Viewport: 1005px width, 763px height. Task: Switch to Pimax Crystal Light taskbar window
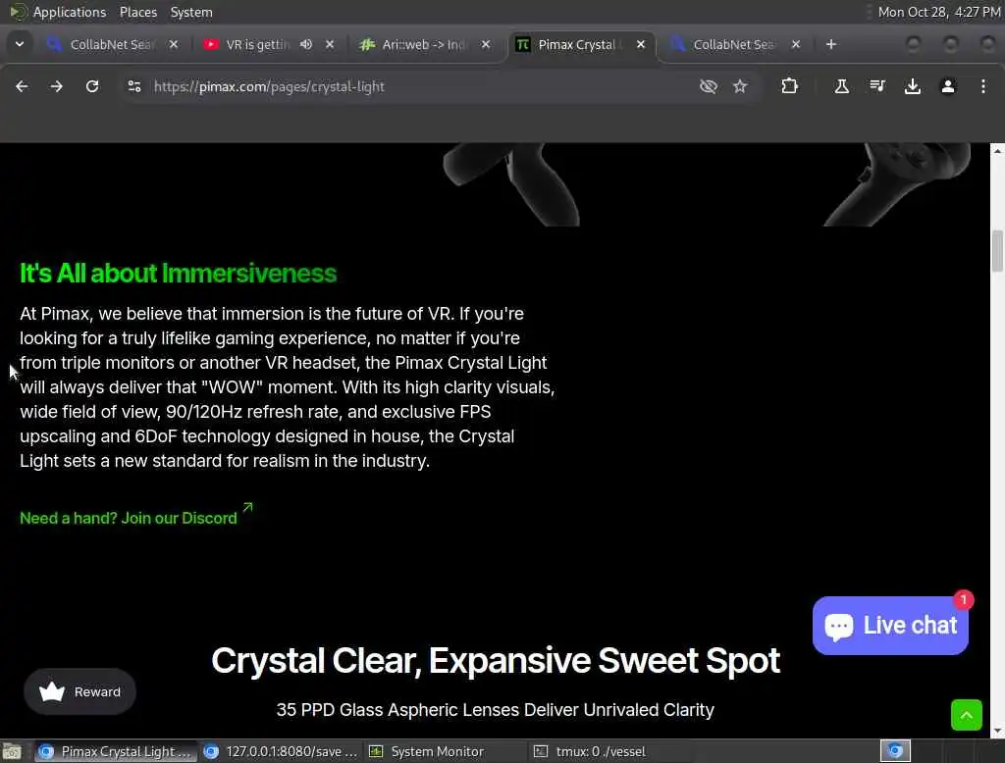[x=116, y=751]
